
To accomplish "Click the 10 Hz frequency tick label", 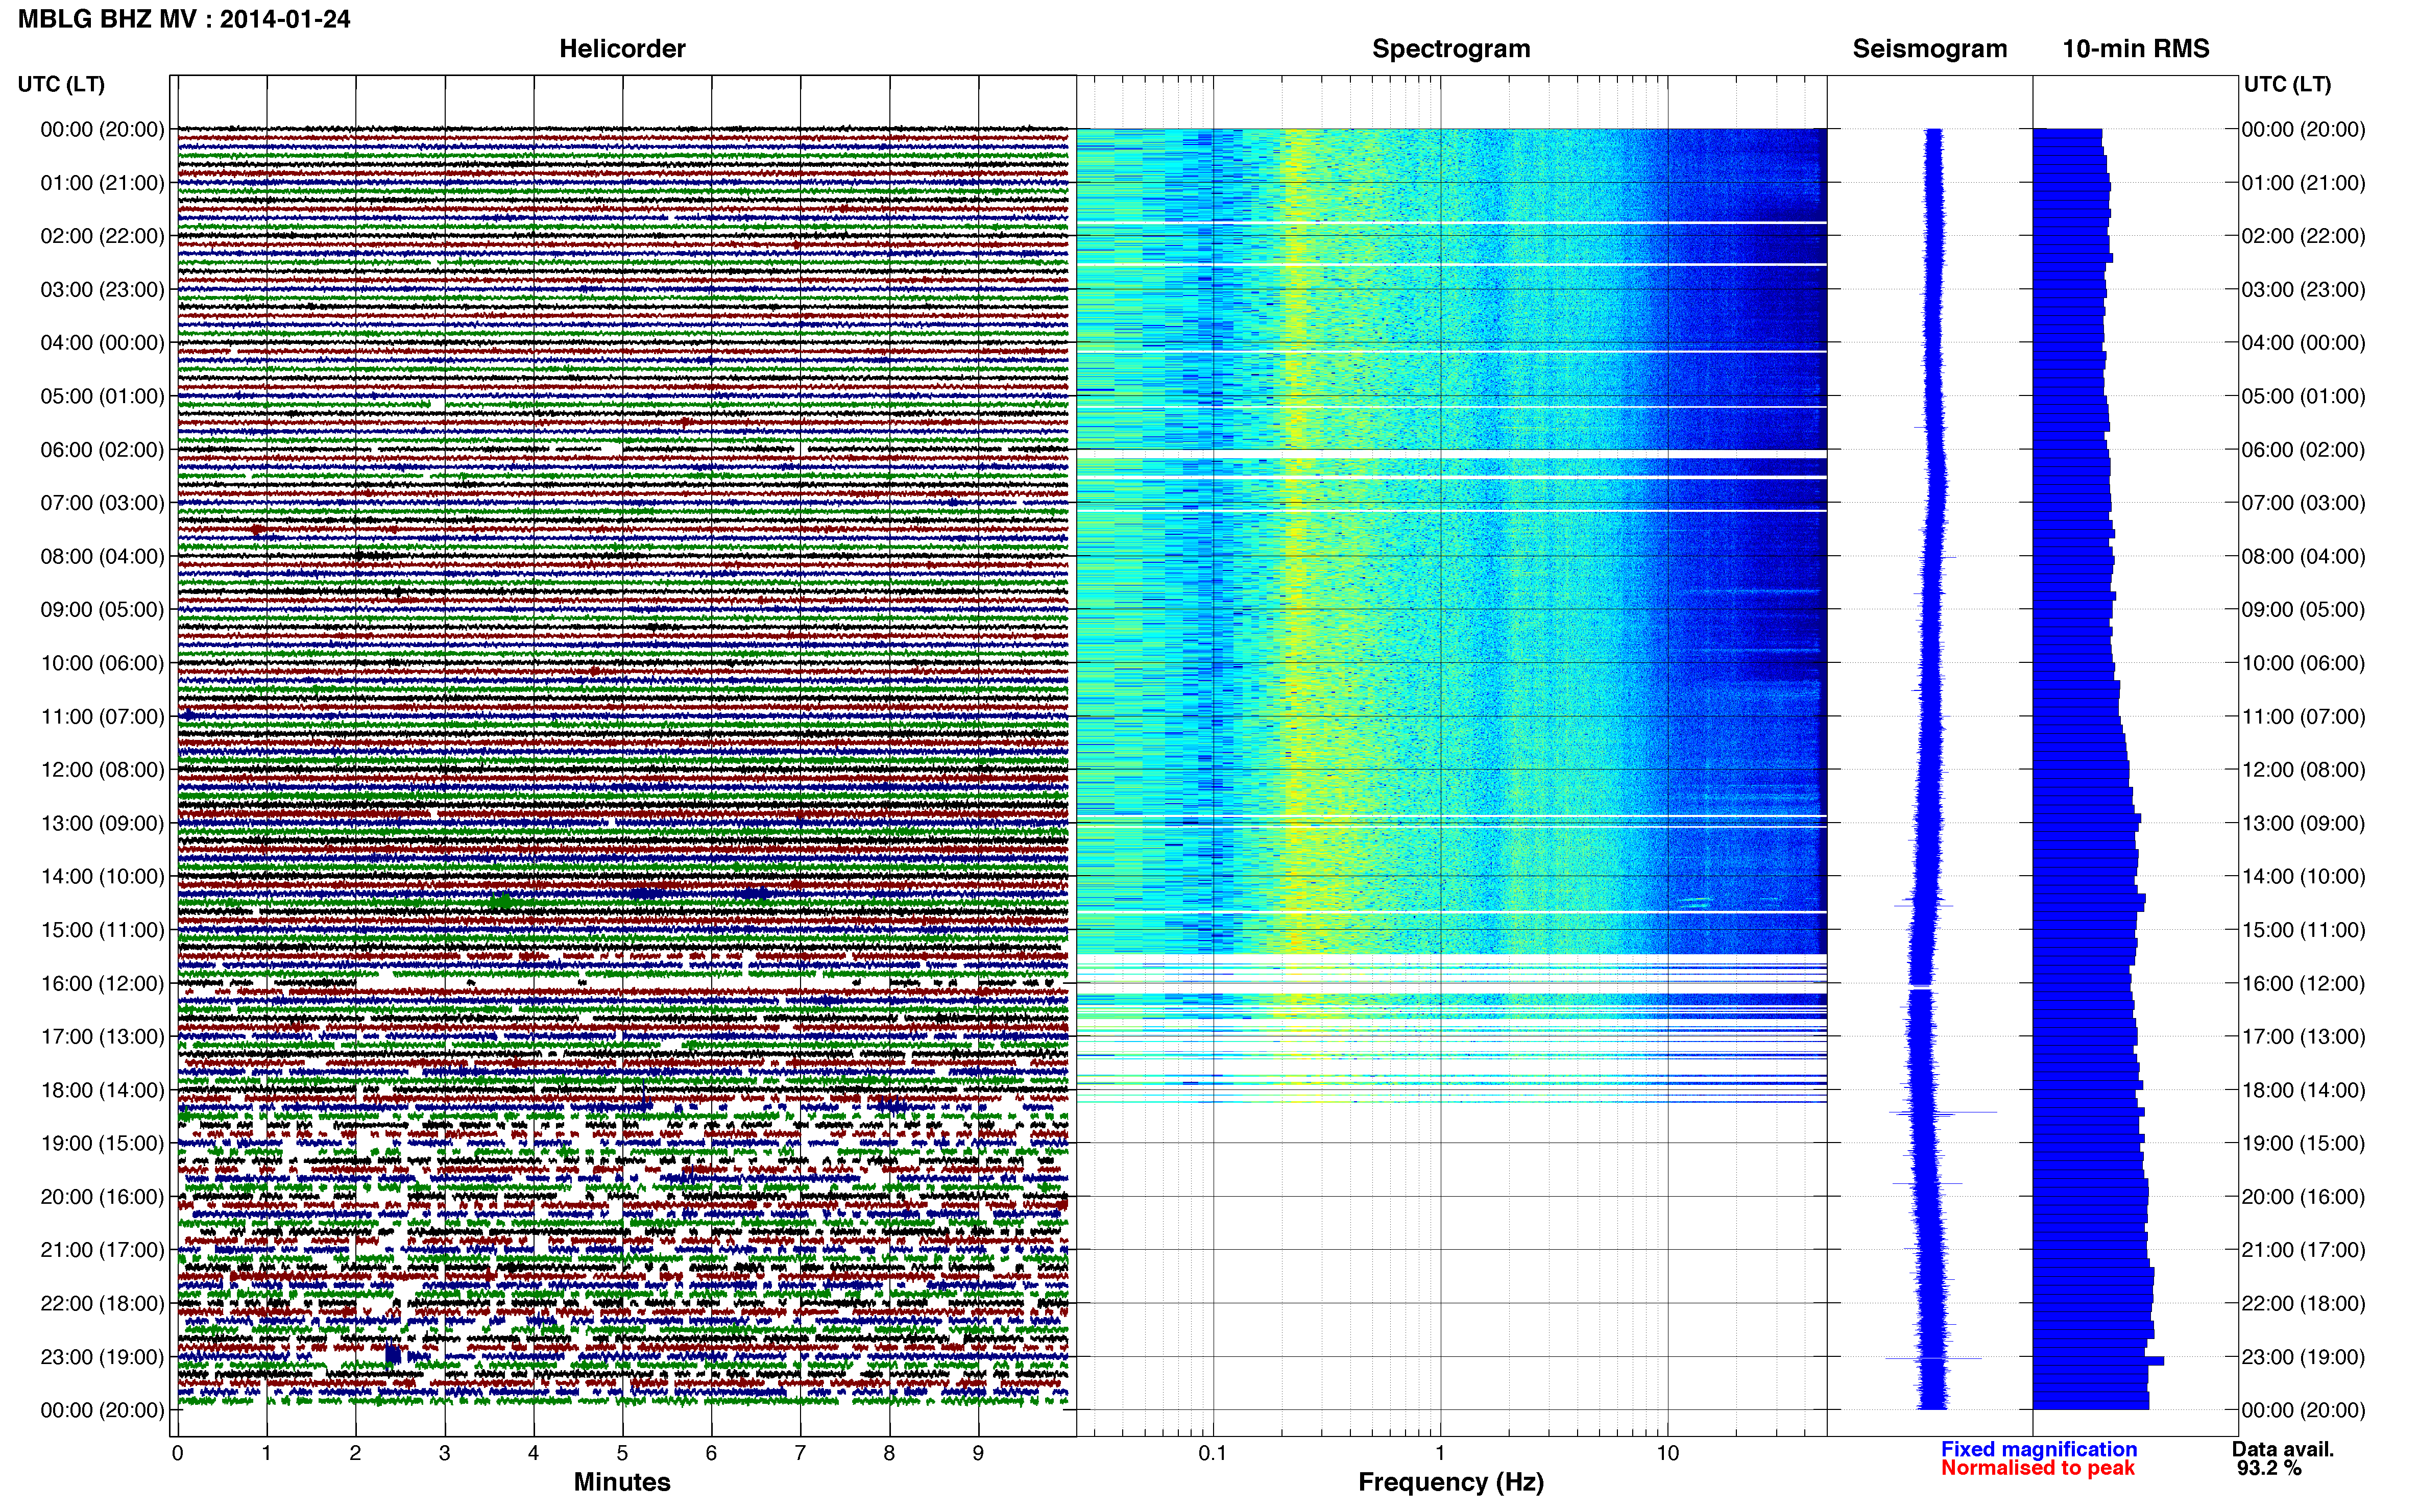I will click(1667, 1453).
